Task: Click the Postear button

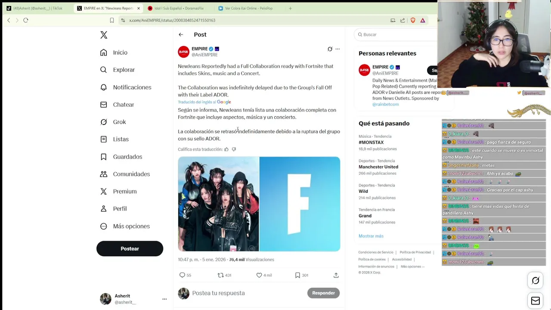Action: coord(130,249)
